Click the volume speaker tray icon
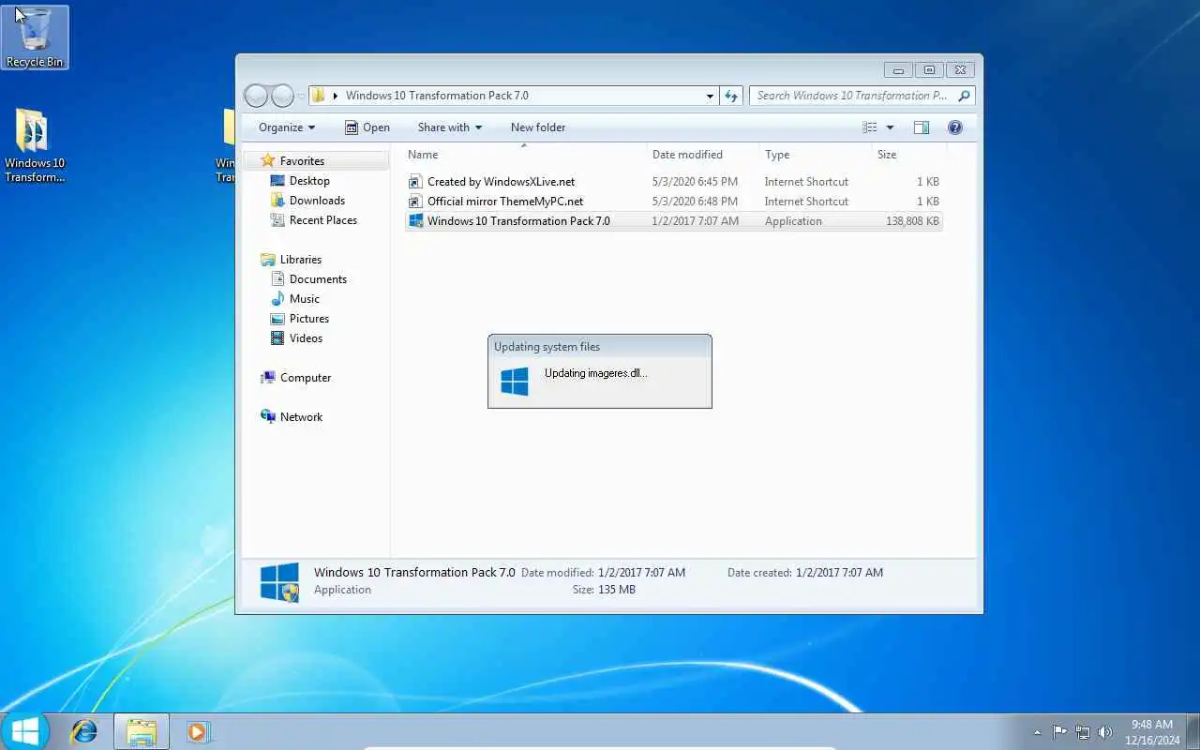The height and width of the screenshot is (750, 1200). (1105, 732)
